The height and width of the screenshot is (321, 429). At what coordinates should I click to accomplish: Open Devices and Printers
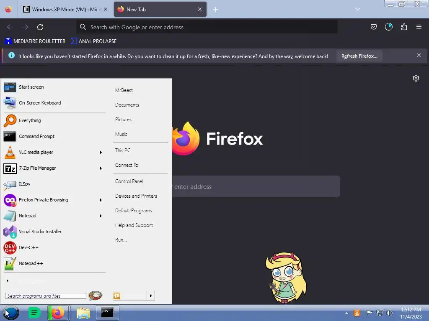(136, 196)
